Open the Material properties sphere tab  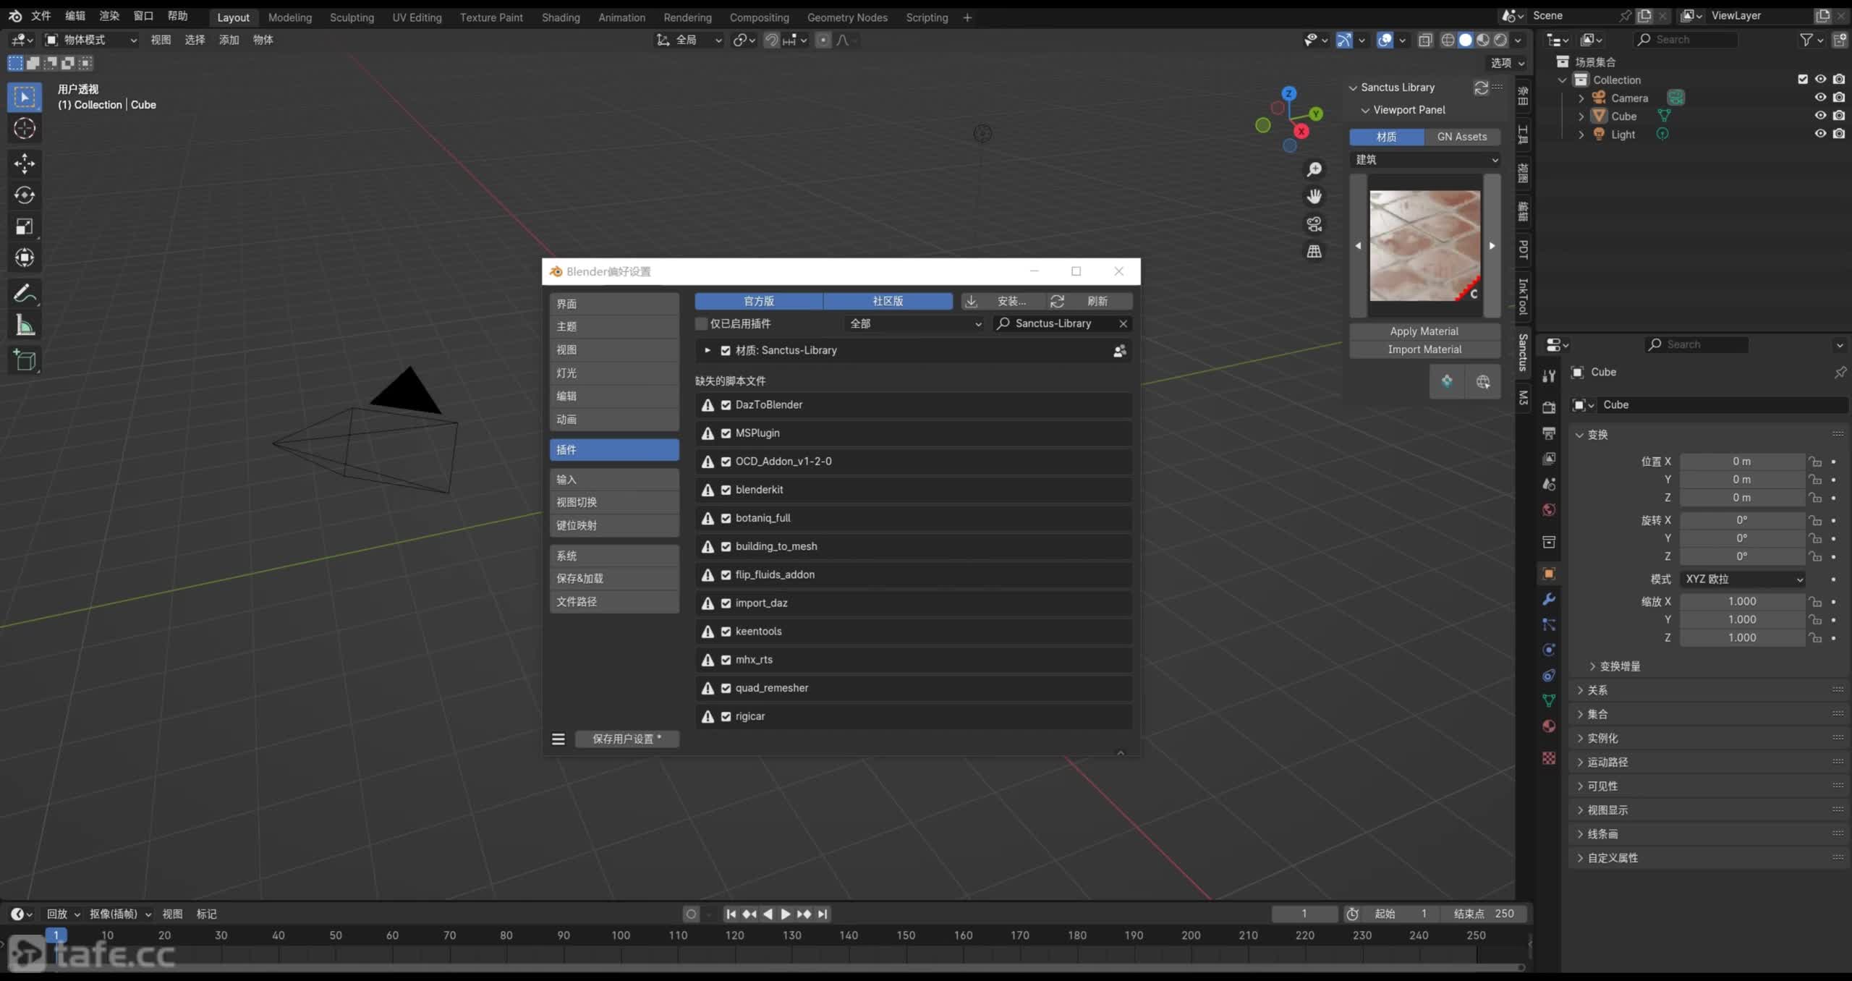(x=1549, y=726)
